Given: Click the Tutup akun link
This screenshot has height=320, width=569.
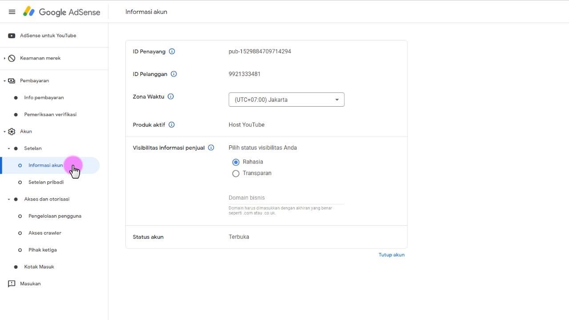Looking at the screenshot, I should click(x=392, y=255).
